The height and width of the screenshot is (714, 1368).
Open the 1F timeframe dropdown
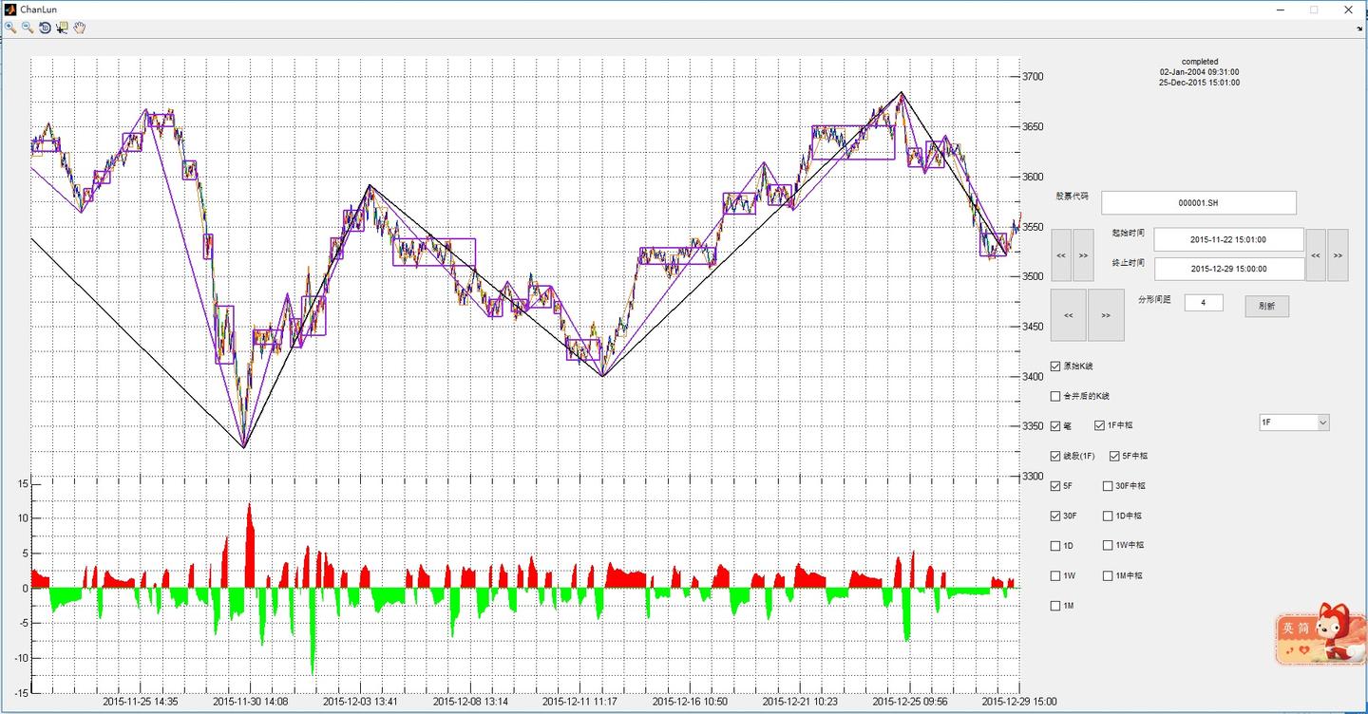click(1293, 423)
